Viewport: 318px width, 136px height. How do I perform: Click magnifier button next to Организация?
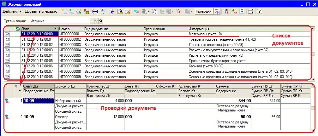click(101, 21)
